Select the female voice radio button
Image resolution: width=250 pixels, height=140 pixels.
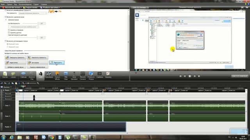[x=7, y=47]
